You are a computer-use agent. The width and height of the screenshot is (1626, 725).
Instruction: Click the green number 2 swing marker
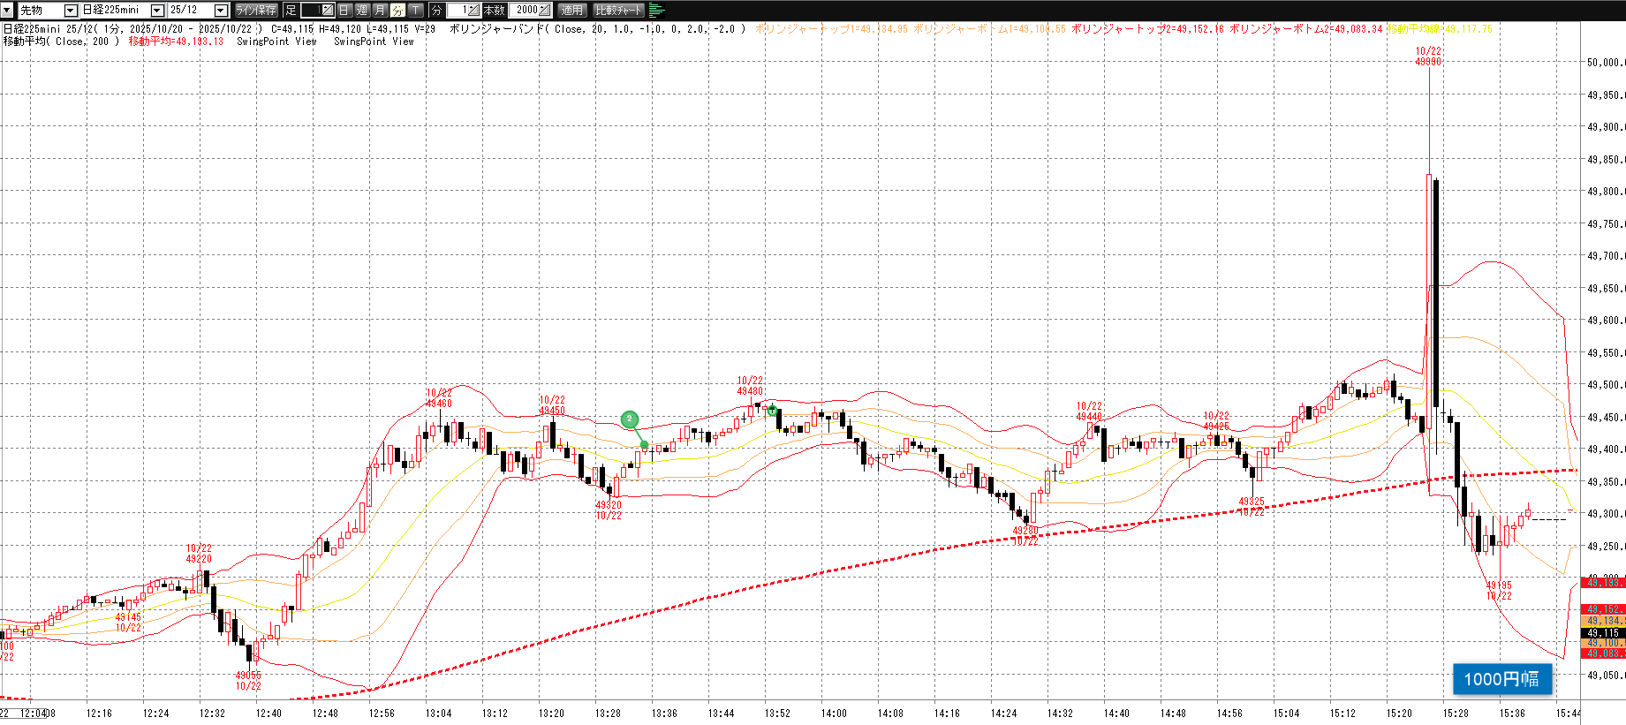click(630, 419)
